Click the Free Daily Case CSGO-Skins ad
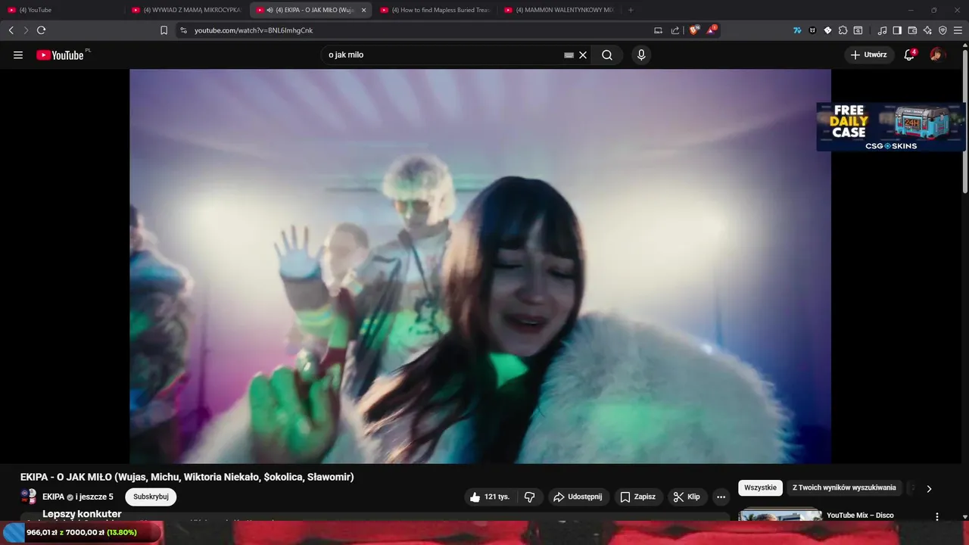The height and width of the screenshot is (545, 969). point(890,126)
